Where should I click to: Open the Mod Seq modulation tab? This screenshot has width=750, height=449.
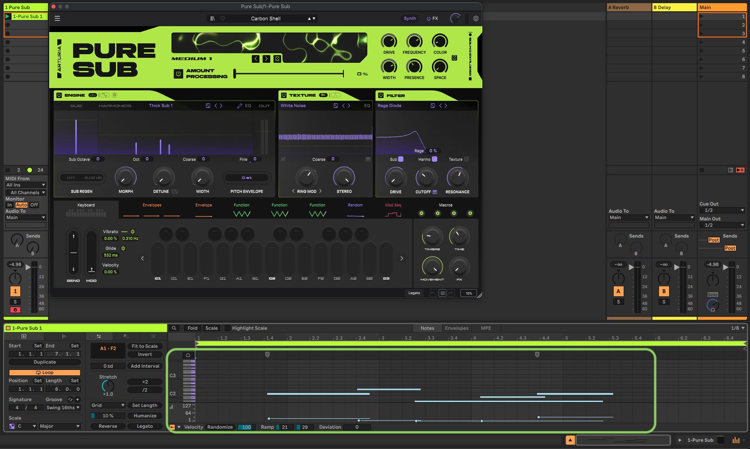(x=393, y=210)
